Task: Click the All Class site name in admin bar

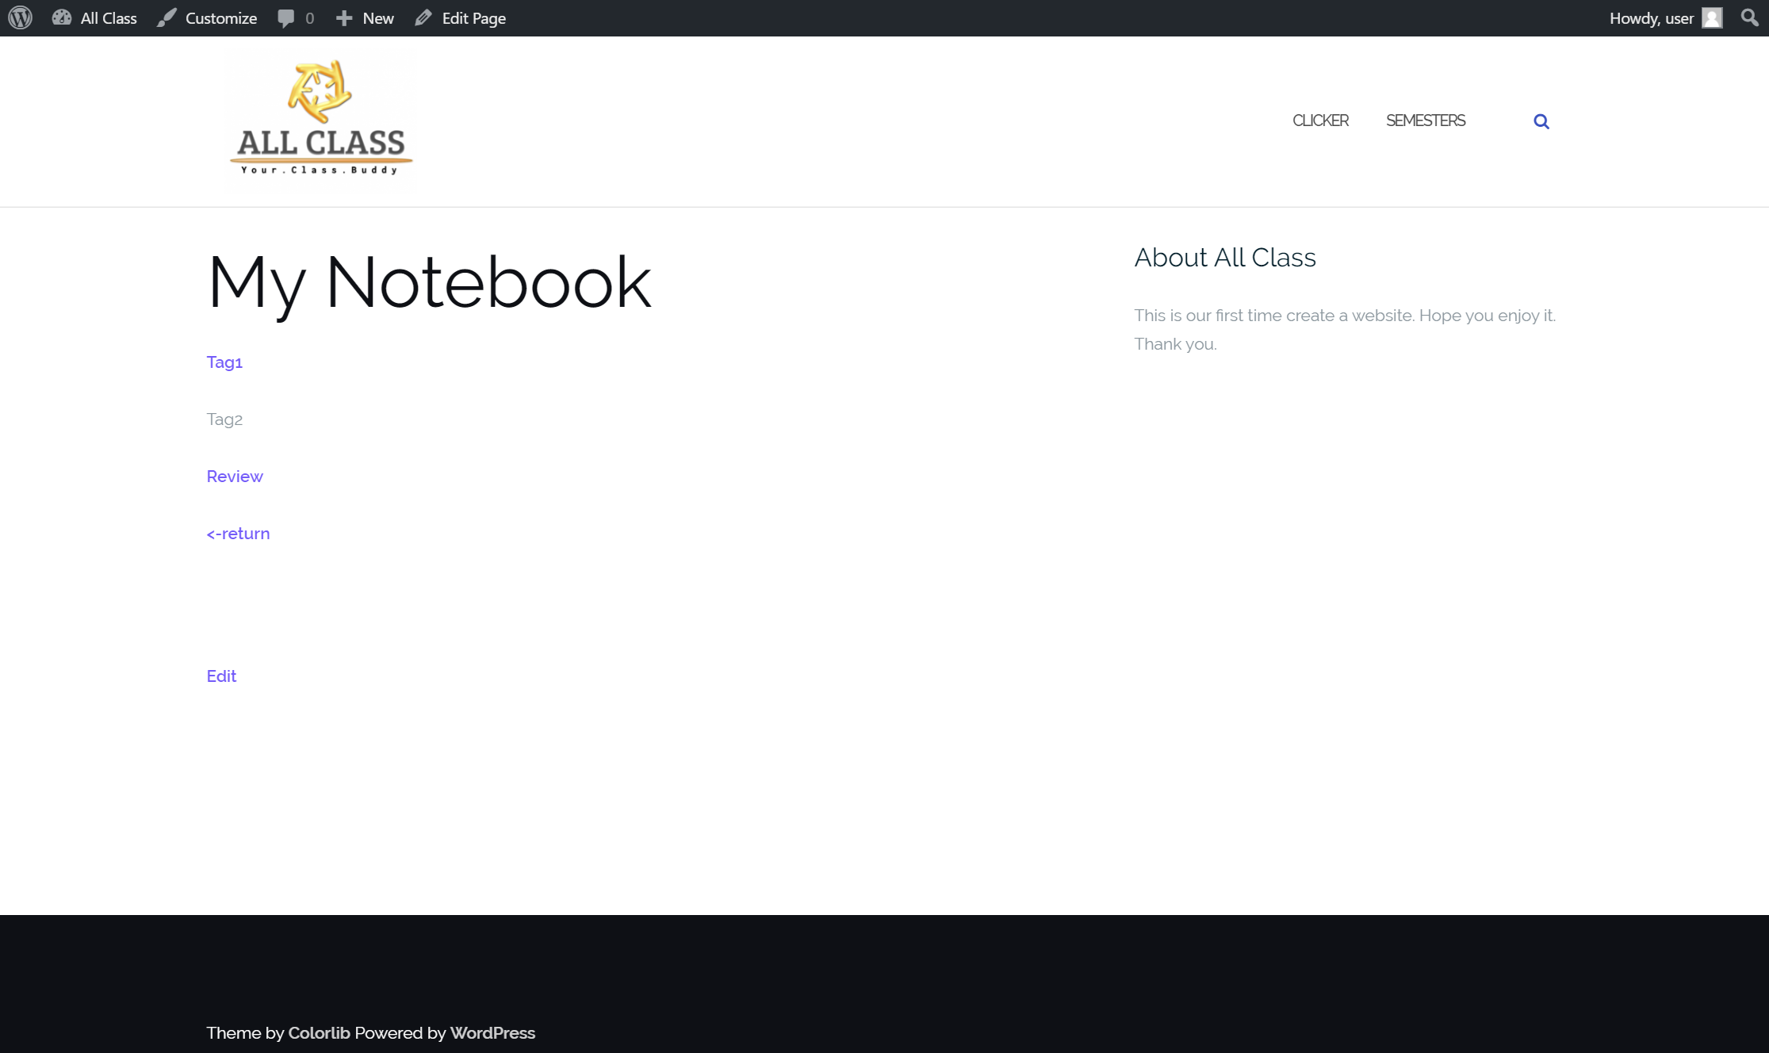Action: (109, 17)
